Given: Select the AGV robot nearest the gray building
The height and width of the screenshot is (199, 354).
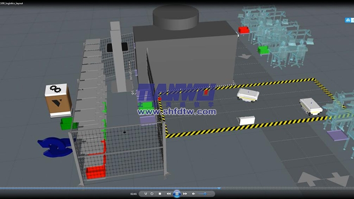Looking at the screenshot, I should [x=248, y=95].
